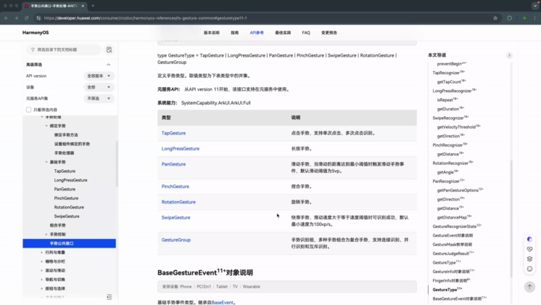Click the 筛选目录下的文档标题 filter field
541x305 pixels.
tap(64, 49)
